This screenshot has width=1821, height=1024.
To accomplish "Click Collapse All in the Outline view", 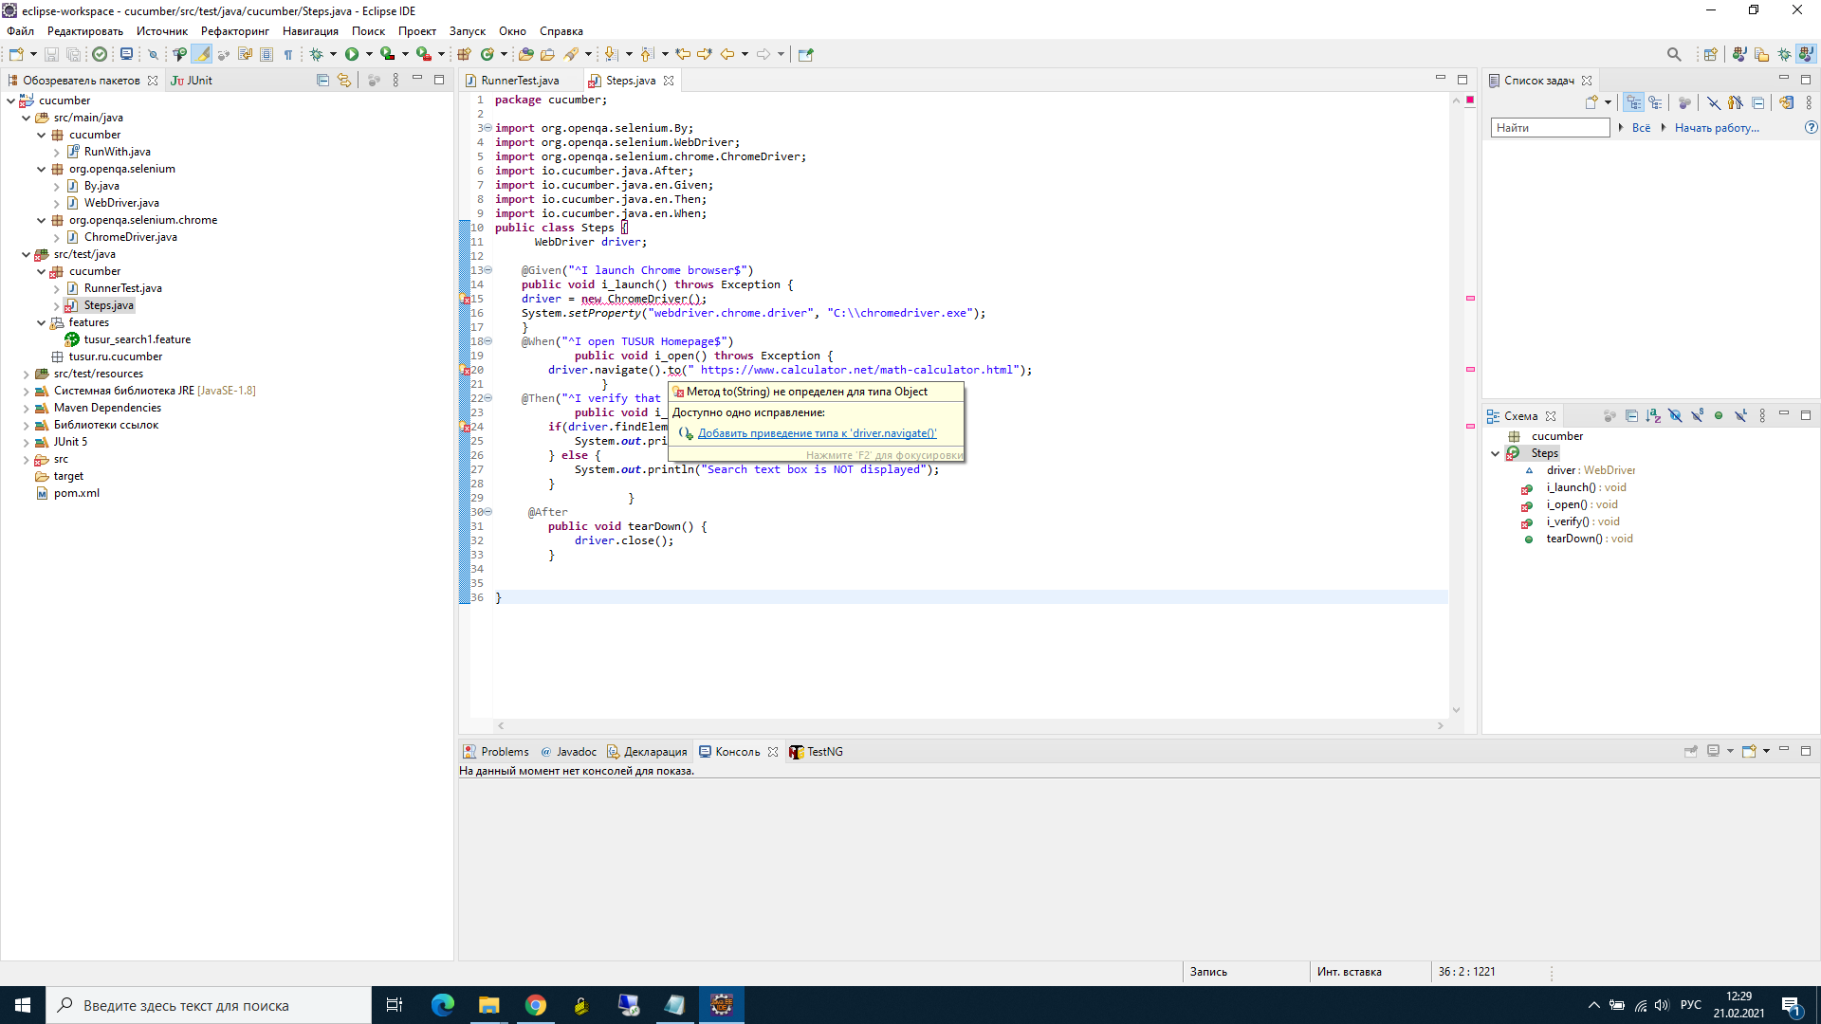I will pos(1631,416).
